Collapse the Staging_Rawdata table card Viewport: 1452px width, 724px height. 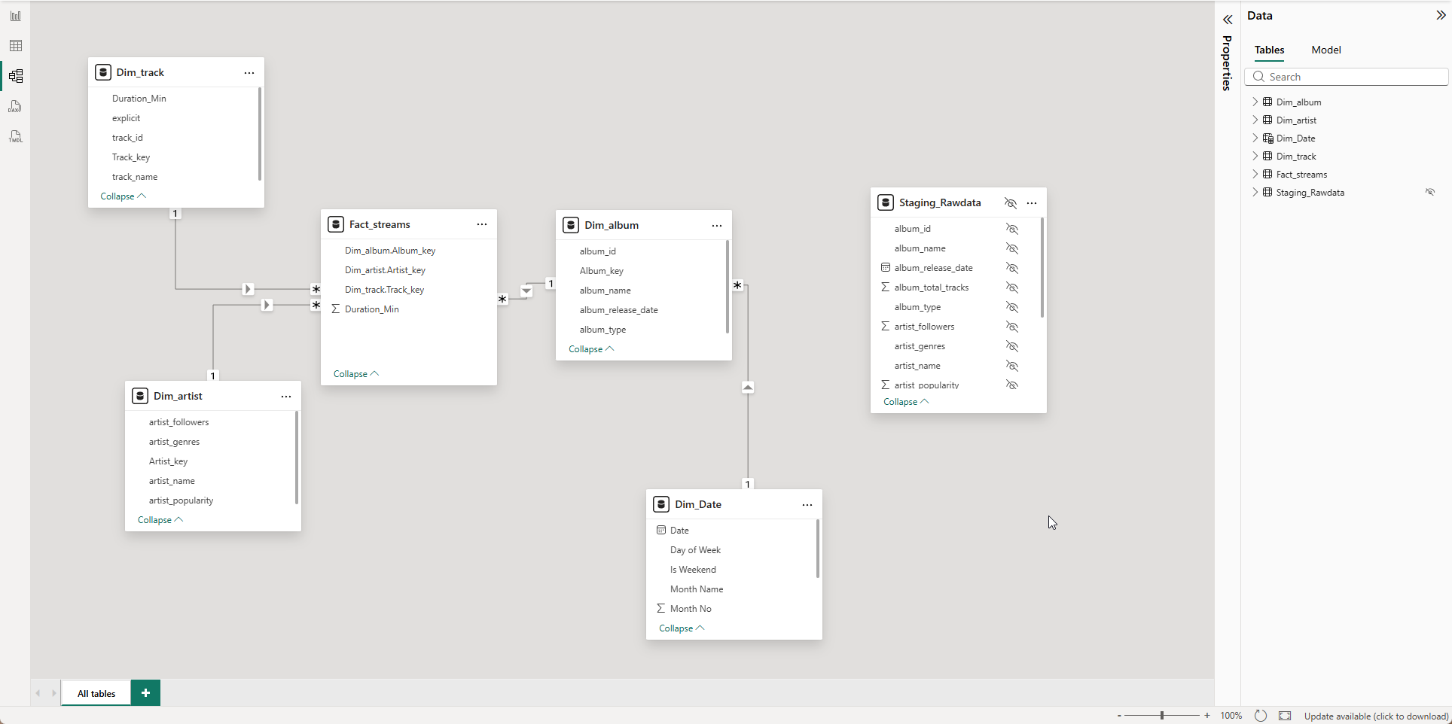[906, 402]
